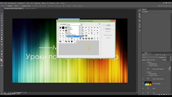
Task: Select the Horizontal Type tool
Action: 2,47
